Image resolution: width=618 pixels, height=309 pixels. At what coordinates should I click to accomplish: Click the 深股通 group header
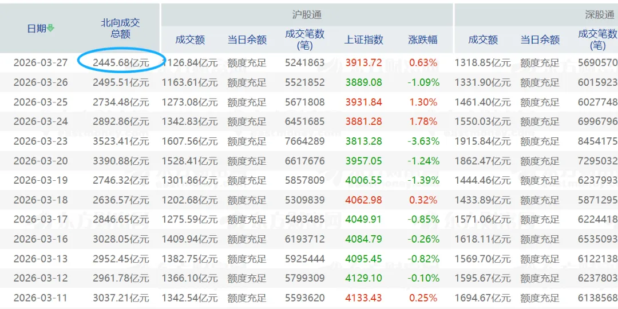(600, 15)
